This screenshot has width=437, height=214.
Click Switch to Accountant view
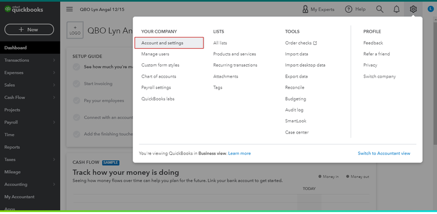tap(384, 153)
